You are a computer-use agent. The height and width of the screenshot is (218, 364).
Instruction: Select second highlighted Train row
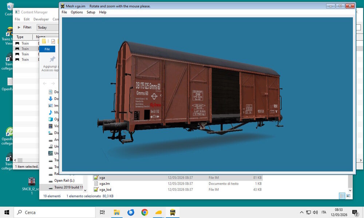click(x=25, y=49)
